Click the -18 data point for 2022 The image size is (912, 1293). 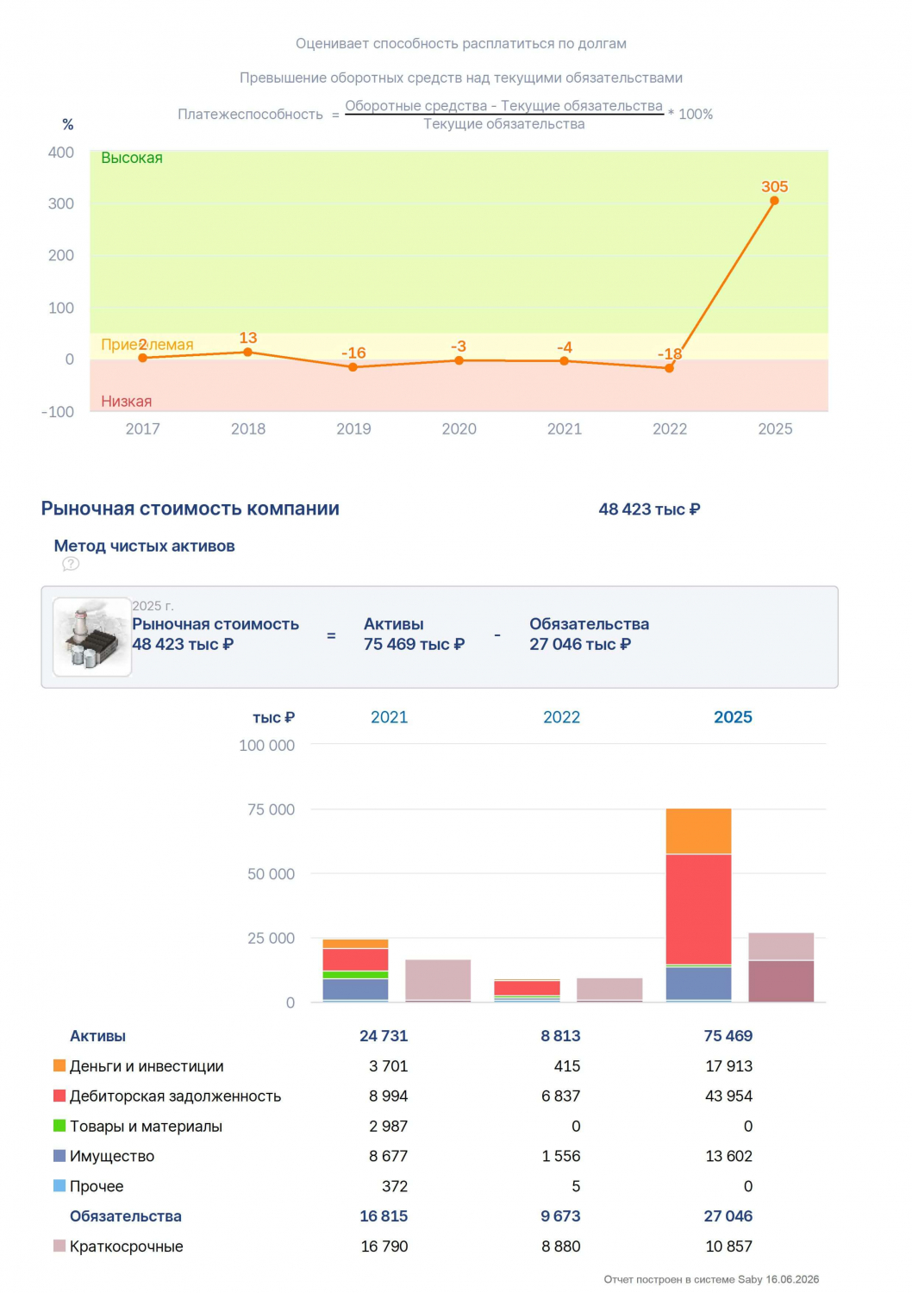(x=669, y=368)
